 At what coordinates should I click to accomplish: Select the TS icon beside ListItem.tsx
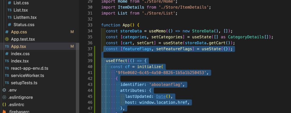coord(9,17)
